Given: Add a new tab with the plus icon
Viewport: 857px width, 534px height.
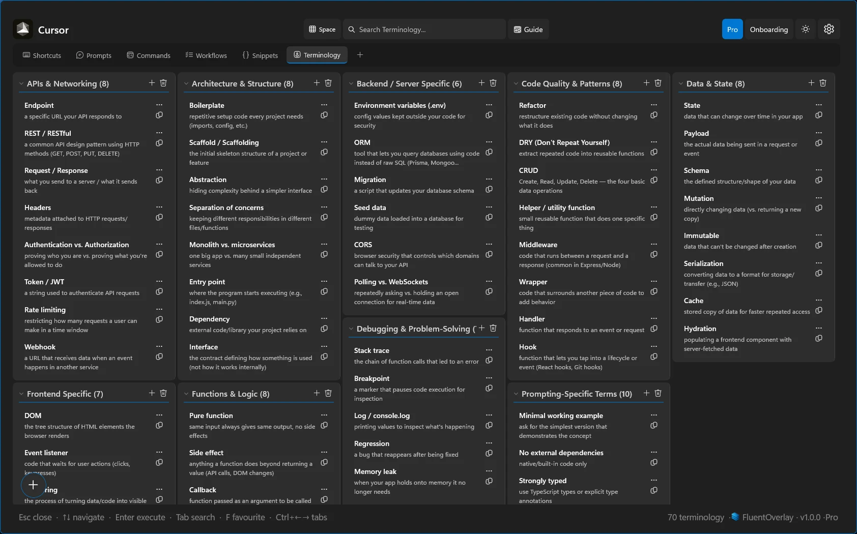Looking at the screenshot, I should click(360, 55).
